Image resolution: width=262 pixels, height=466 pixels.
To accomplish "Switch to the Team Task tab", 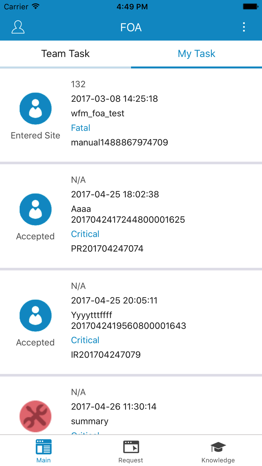I will point(65,54).
